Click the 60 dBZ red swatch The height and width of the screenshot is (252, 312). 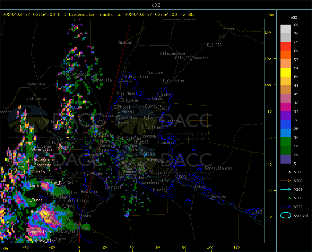(286, 46)
